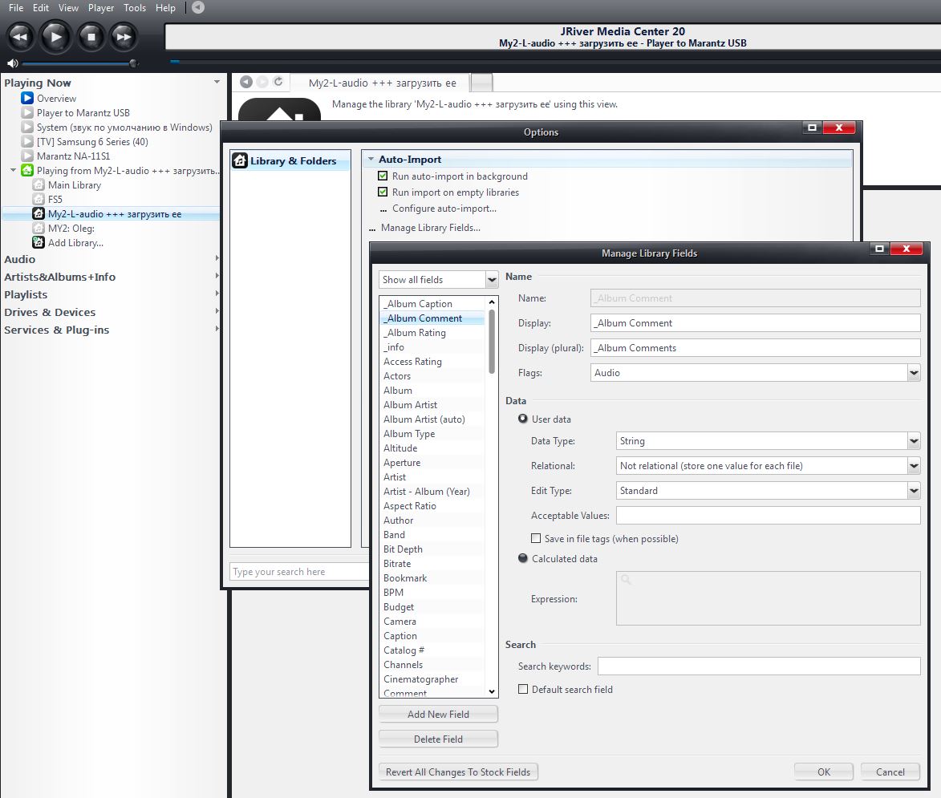Image resolution: width=941 pixels, height=798 pixels.
Task: Click the Library & Folders icon in Options
Action: 240,160
